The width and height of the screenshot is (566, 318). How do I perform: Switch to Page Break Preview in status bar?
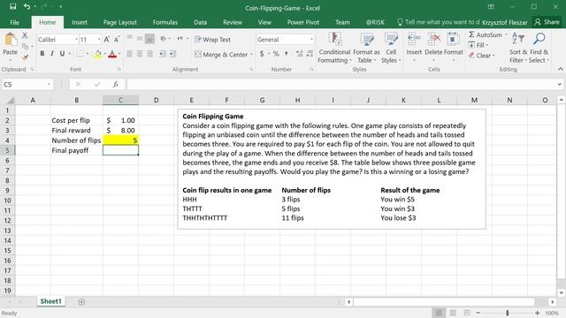(x=467, y=313)
